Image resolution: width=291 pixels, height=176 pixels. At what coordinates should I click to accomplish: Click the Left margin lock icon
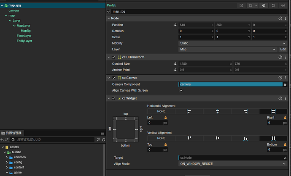pyautogui.click(x=165, y=118)
